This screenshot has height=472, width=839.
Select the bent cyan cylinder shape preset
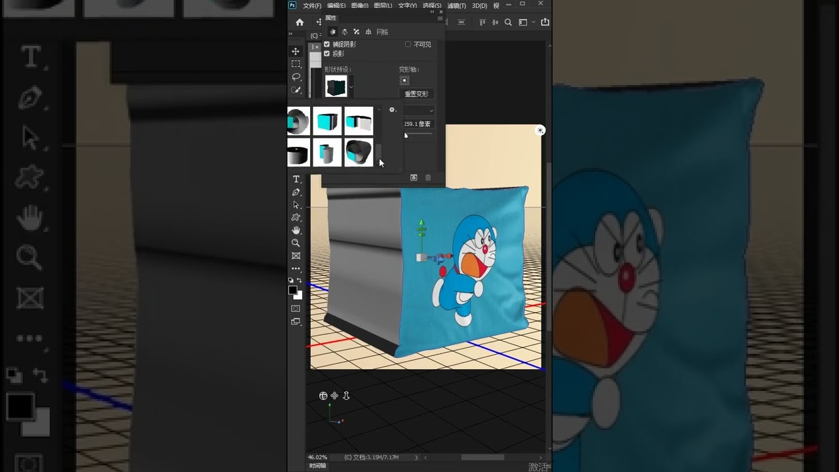(327, 153)
